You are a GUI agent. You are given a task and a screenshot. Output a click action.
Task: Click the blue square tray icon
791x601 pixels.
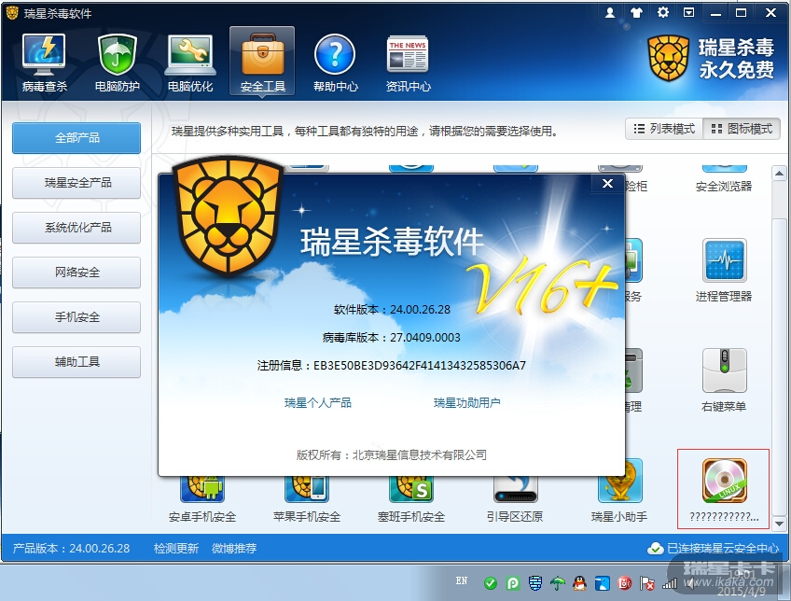pyautogui.click(x=603, y=584)
